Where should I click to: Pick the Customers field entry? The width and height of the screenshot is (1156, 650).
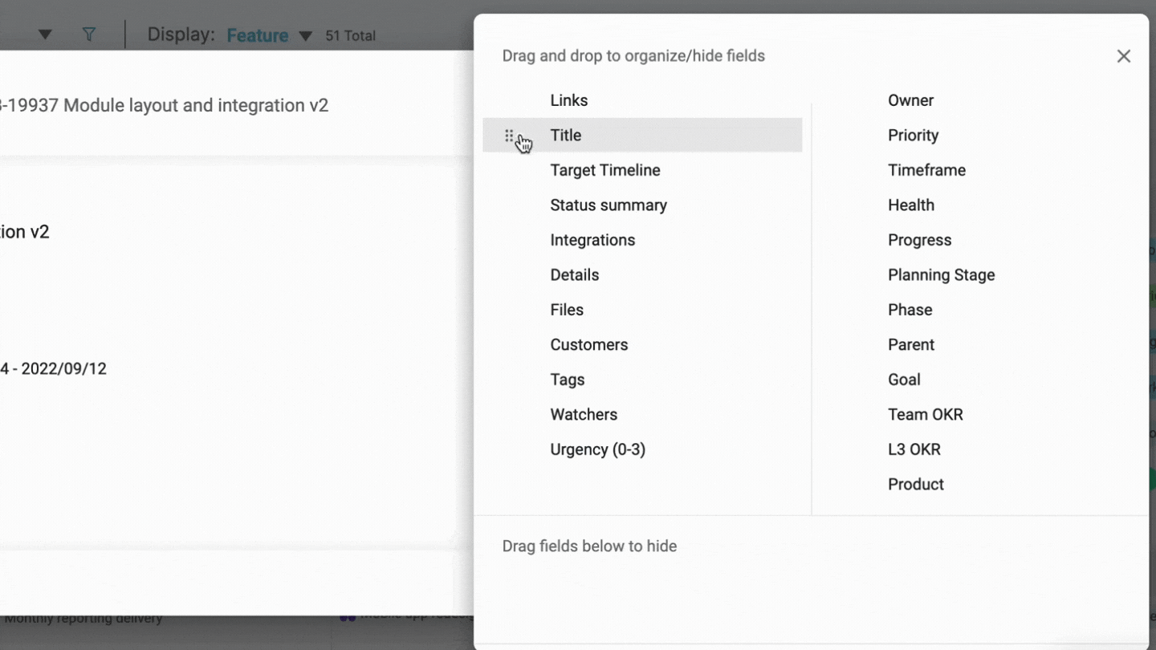(x=588, y=345)
